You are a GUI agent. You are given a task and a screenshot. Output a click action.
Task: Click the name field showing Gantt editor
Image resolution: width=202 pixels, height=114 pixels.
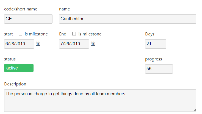pos(128,19)
